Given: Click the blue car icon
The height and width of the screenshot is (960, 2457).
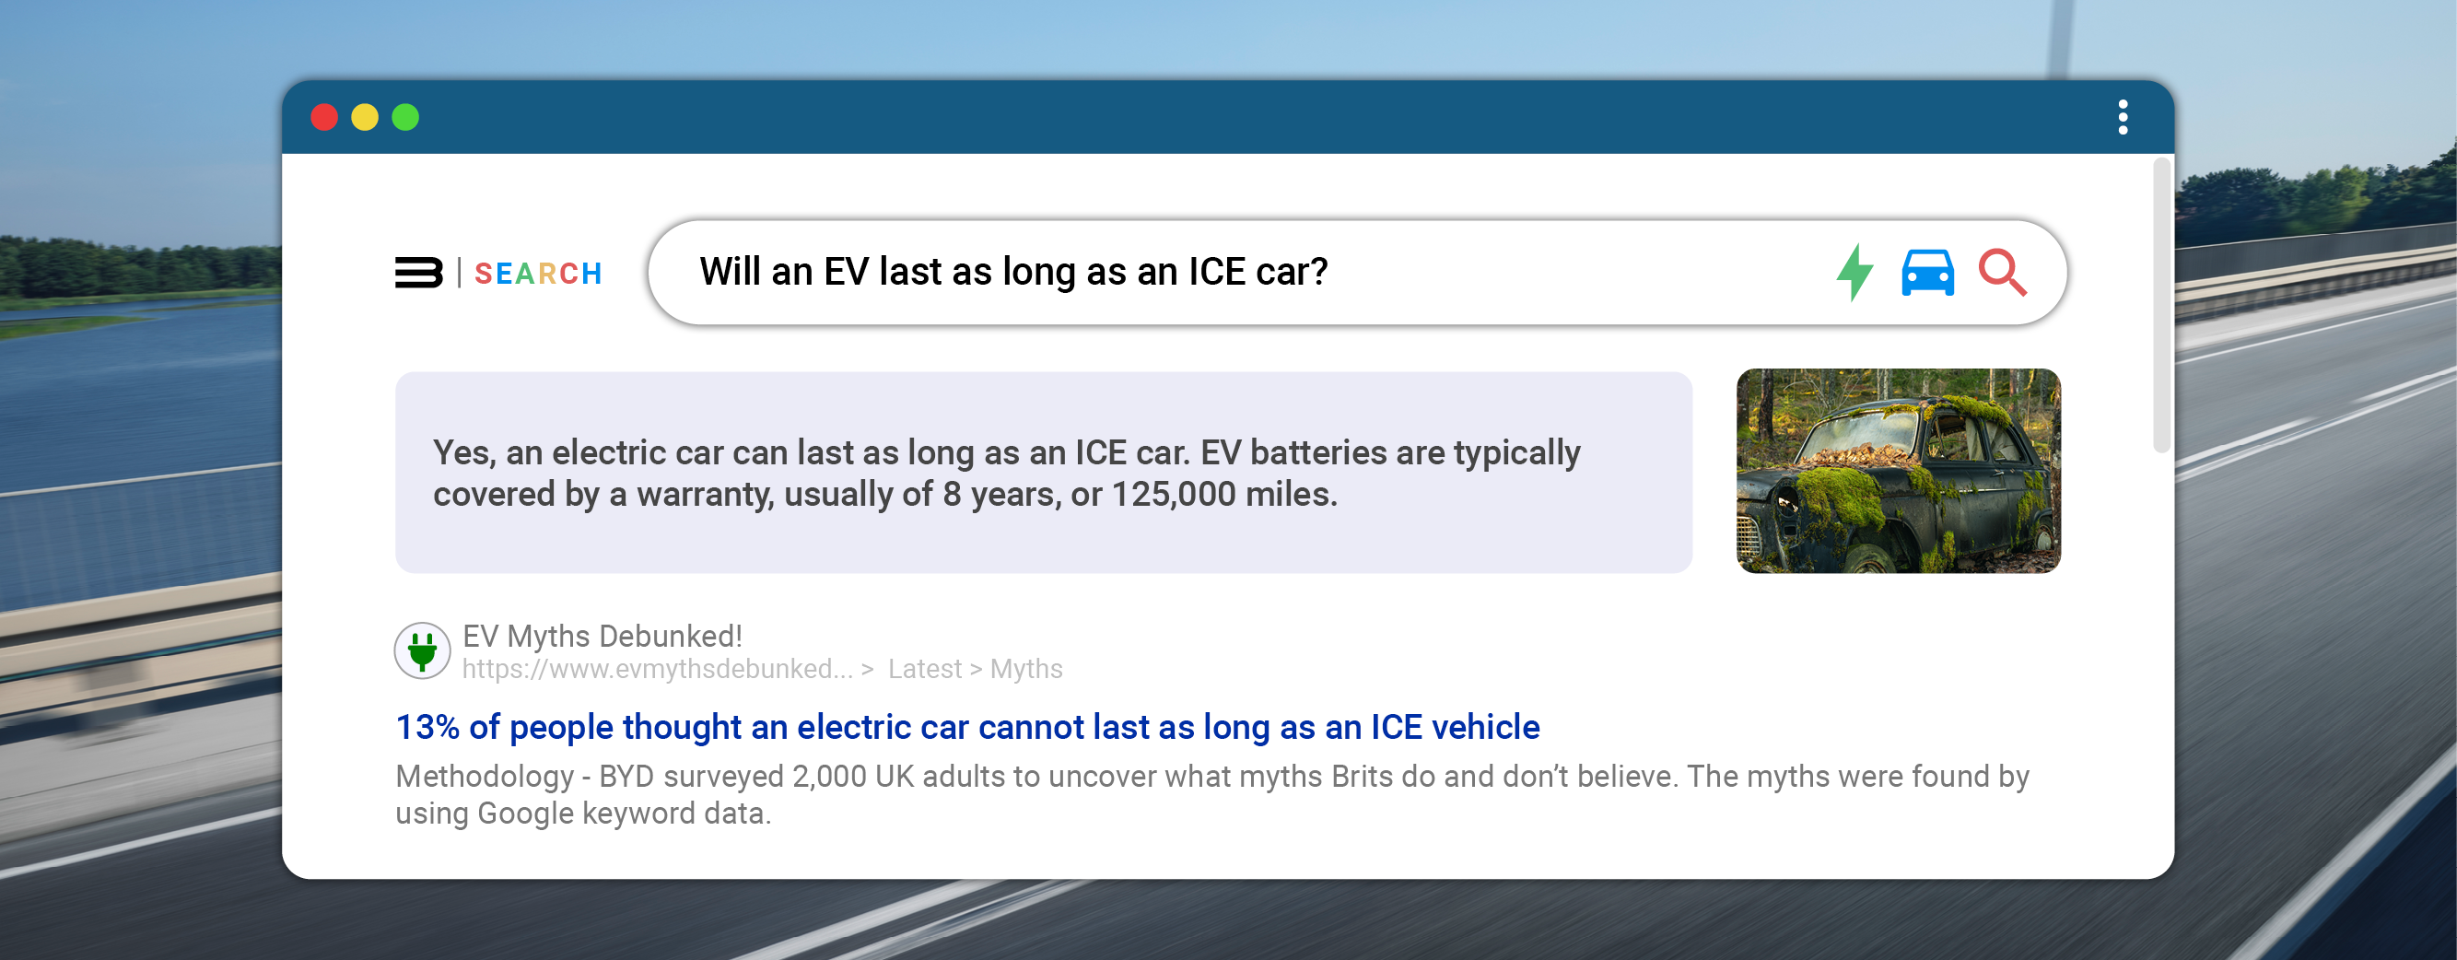Looking at the screenshot, I should tap(1927, 273).
